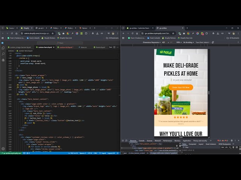Toggle the .cls classes button in Styles
Viewport: 241px width, 180px height.
pos(226,147)
